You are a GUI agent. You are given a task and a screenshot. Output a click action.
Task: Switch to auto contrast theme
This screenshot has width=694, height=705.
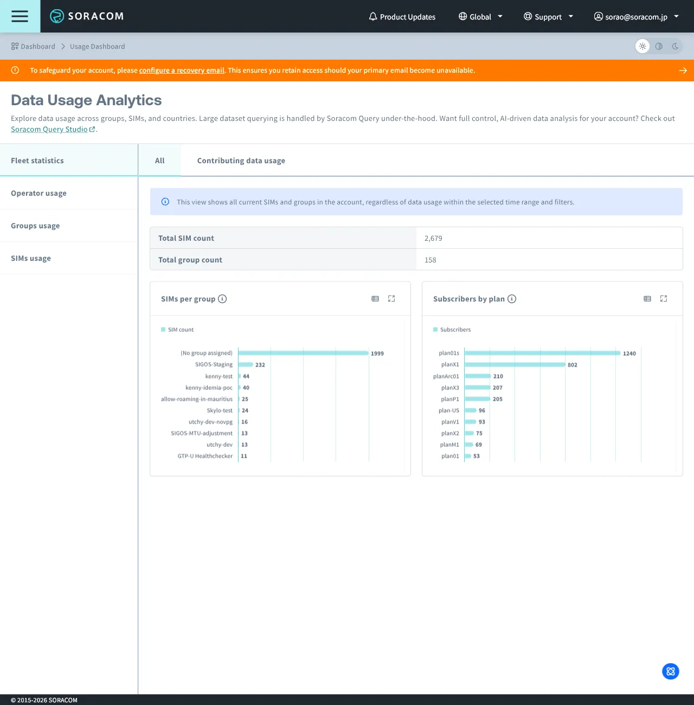coord(659,46)
